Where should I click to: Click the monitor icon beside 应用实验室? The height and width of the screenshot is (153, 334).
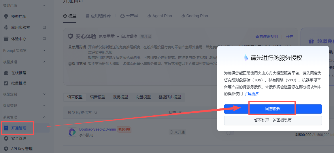point(44,27)
